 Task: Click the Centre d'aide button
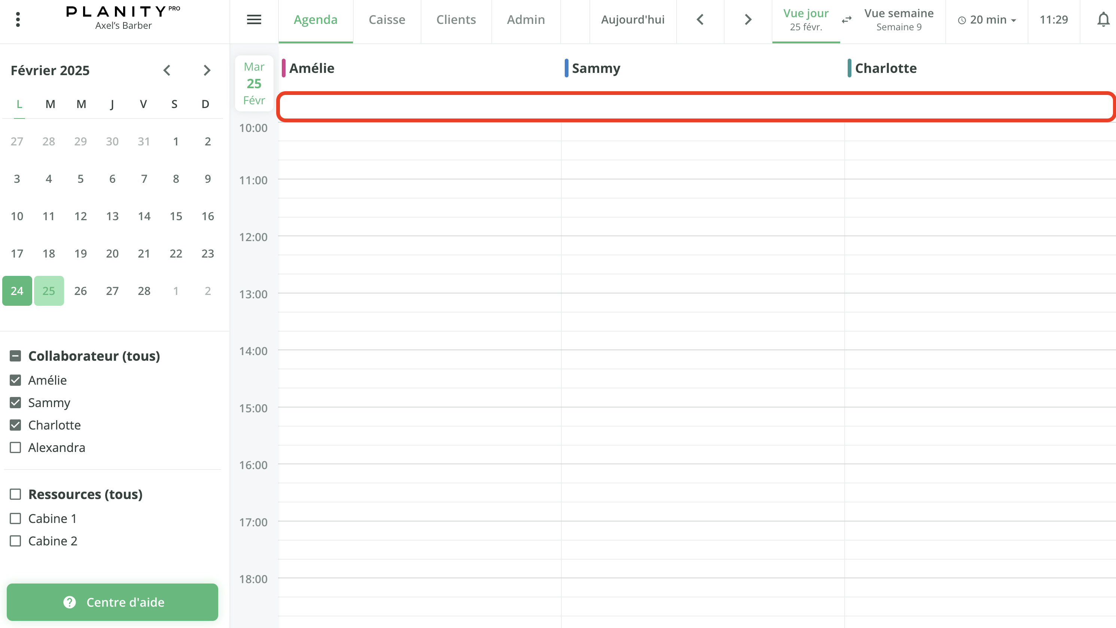coord(112,602)
